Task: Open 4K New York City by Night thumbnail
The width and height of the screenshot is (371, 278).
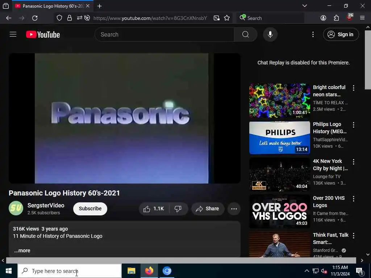Action: coord(279,174)
